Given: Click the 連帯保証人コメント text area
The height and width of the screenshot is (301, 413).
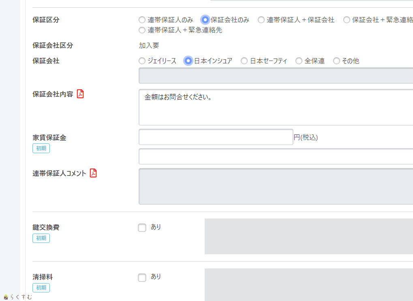Looking at the screenshot, I should [276, 186].
